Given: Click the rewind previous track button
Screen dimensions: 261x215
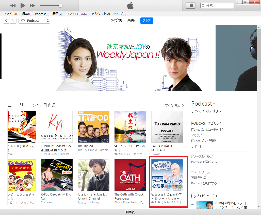Looking at the screenshot, I should tap(13, 6).
